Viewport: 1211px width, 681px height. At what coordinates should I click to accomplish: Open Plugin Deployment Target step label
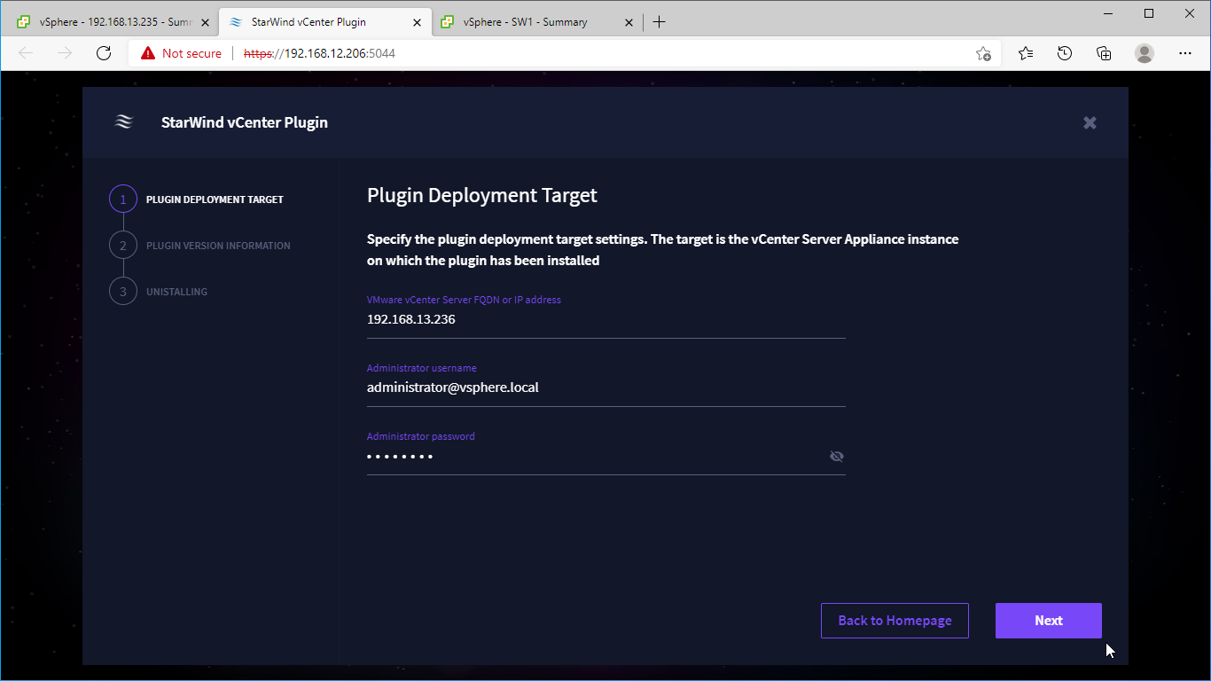[x=215, y=200]
